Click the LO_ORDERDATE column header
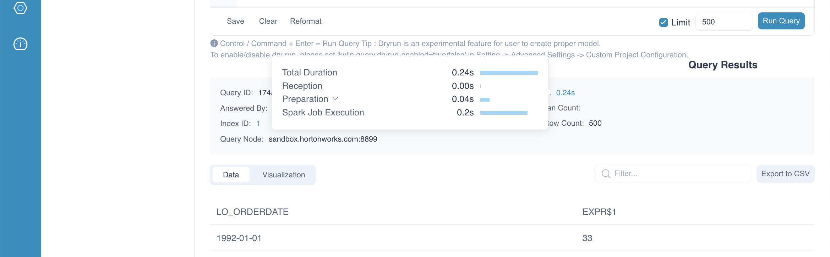The height and width of the screenshot is (257, 830). pyautogui.click(x=252, y=212)
